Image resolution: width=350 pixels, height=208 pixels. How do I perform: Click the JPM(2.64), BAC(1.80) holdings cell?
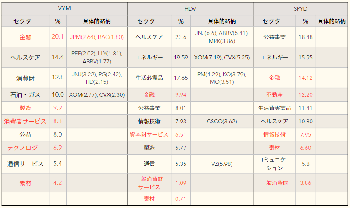click(97, 37)
